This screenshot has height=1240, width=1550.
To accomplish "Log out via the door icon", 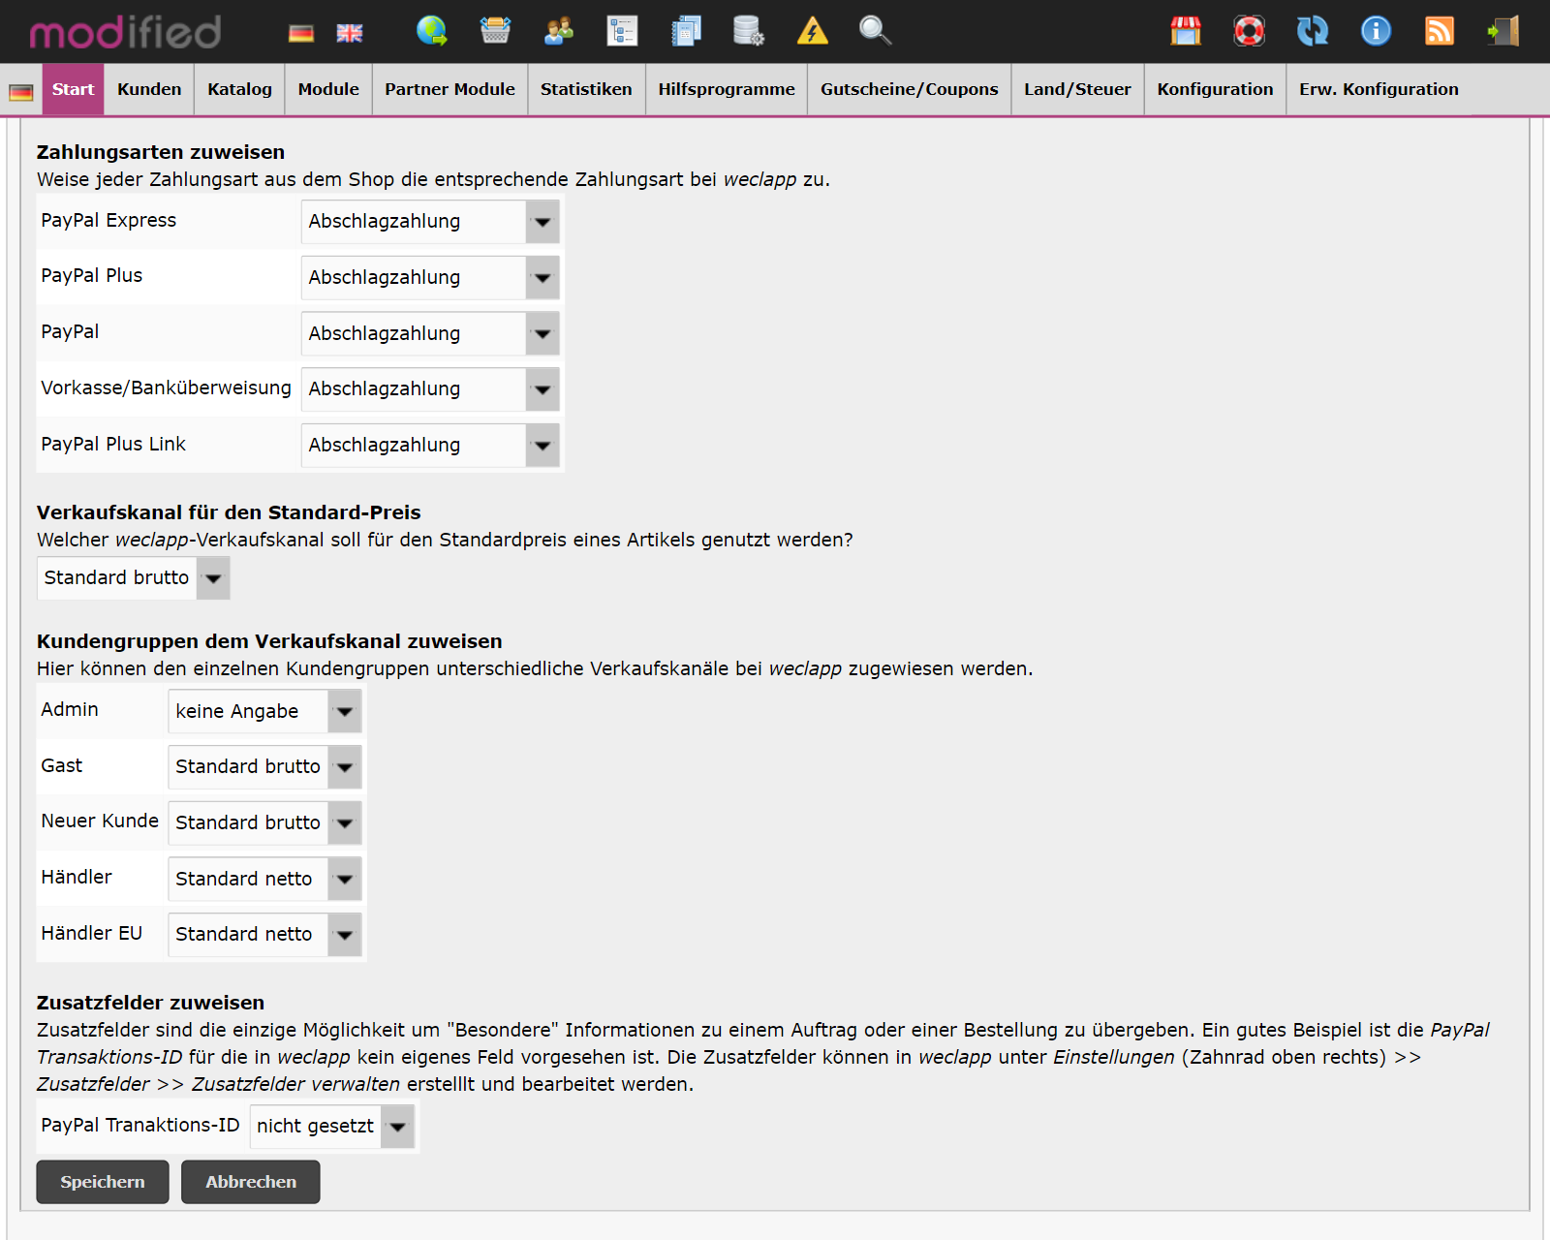I will pos(1503,31).
